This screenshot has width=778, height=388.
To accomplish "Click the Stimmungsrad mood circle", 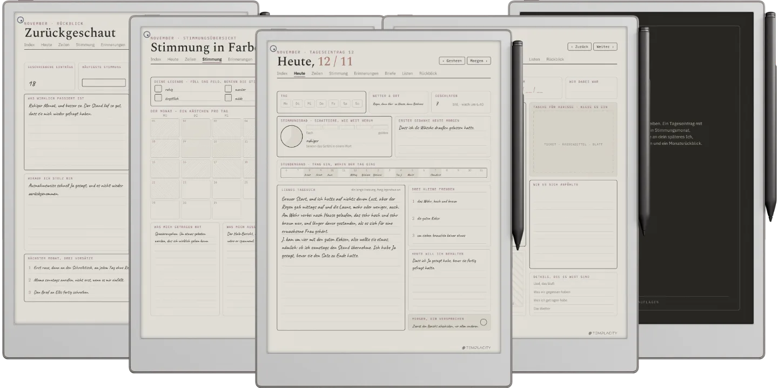I will [x=291, y=136].
